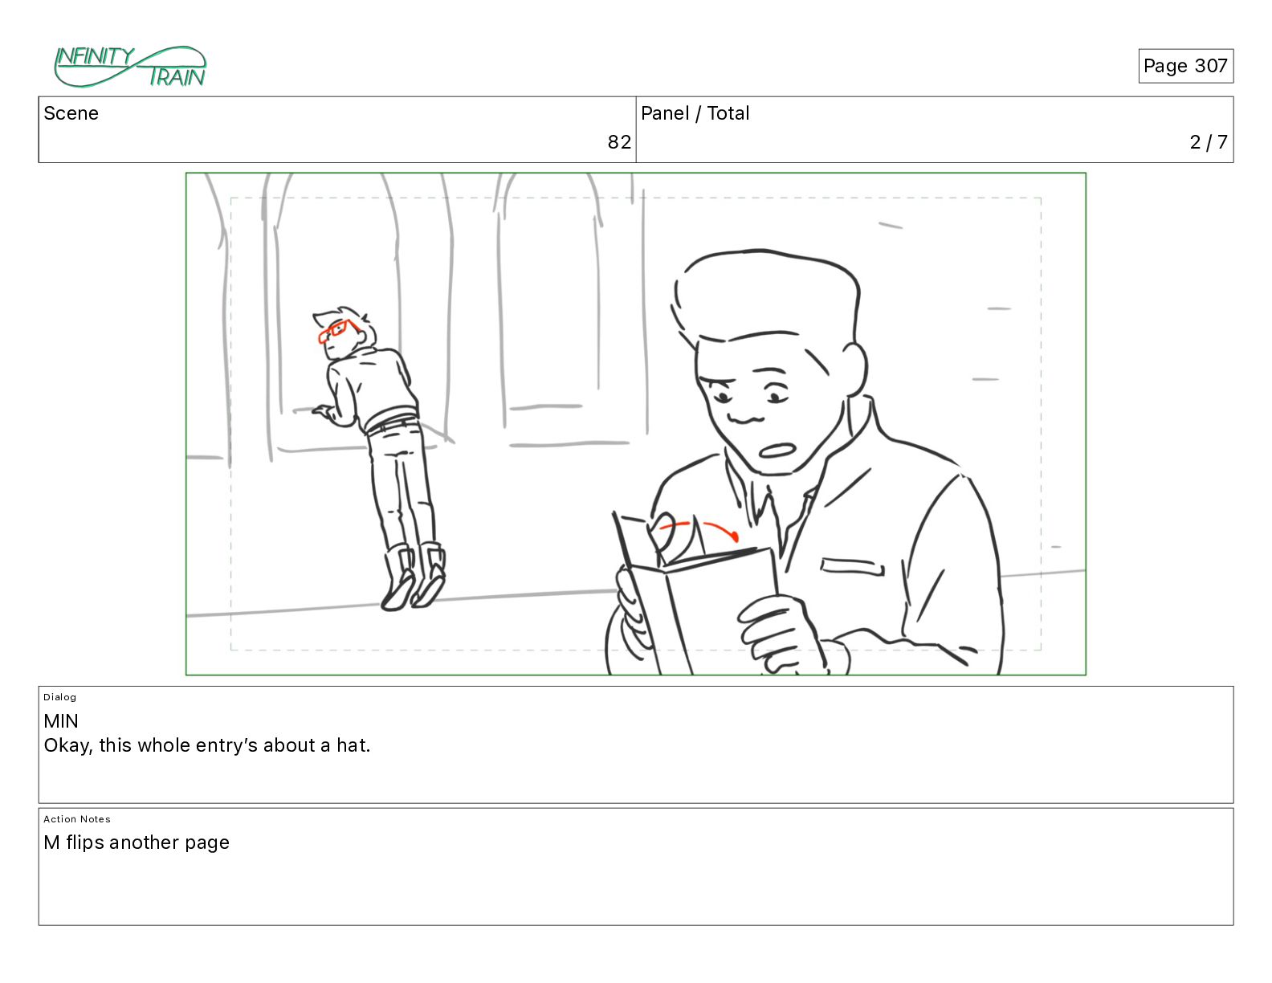Click the Page 307 label
The image size is (1272, 983).
pyautogui.click(x=1185, y=66)
